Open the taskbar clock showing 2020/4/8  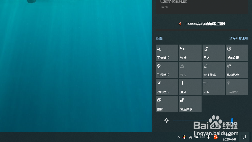click(229, 137)
